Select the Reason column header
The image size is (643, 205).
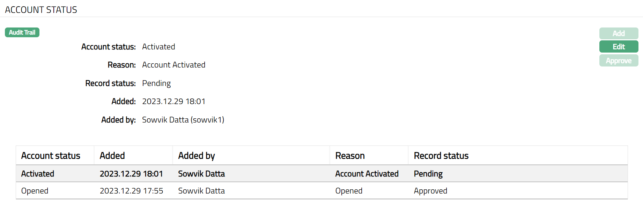[x=350, y=156]
